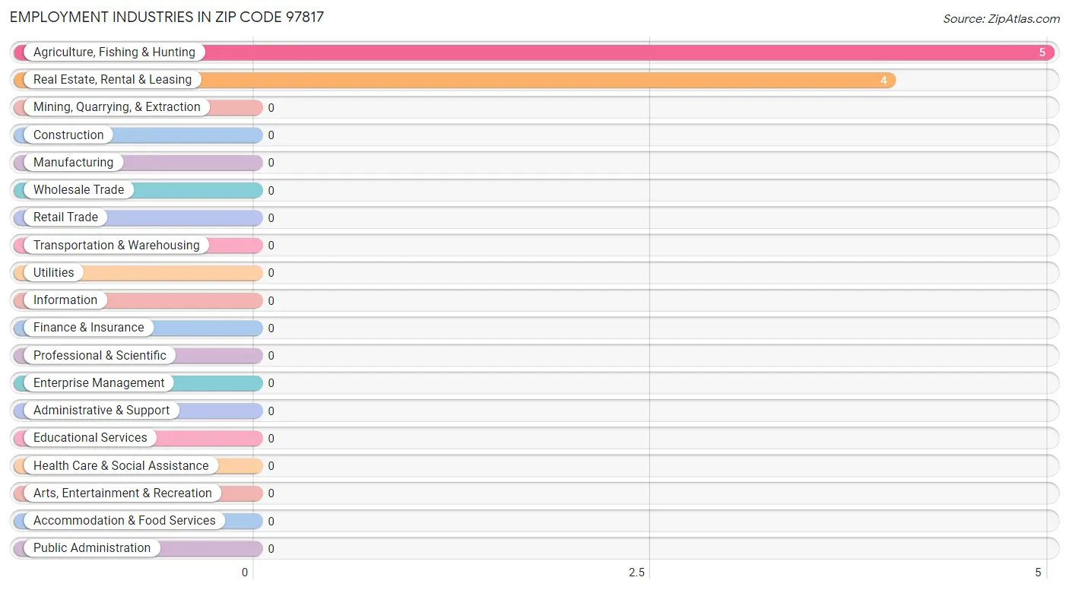Select the Manufacturing label
Image resolution: width=1069 pixels, height=590 pixels.
pyautogui.click(x=73, y=163)
